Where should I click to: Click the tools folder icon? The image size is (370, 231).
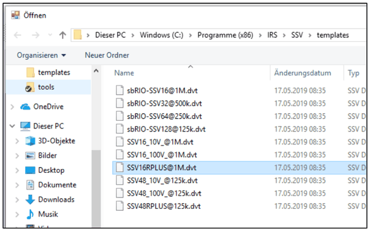click(30, 87)
